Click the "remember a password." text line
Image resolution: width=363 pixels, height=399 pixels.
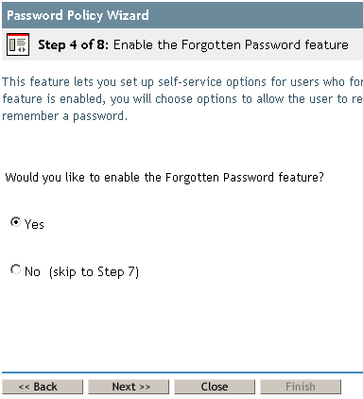click(64, 116)
